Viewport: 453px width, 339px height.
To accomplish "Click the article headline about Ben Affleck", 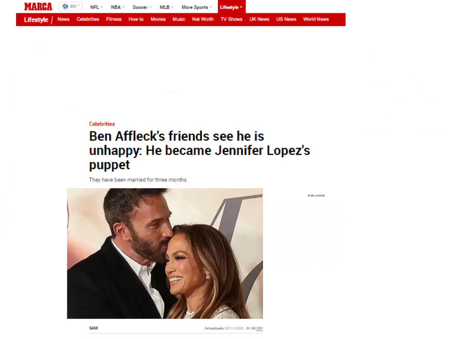I will coord(199,150).
